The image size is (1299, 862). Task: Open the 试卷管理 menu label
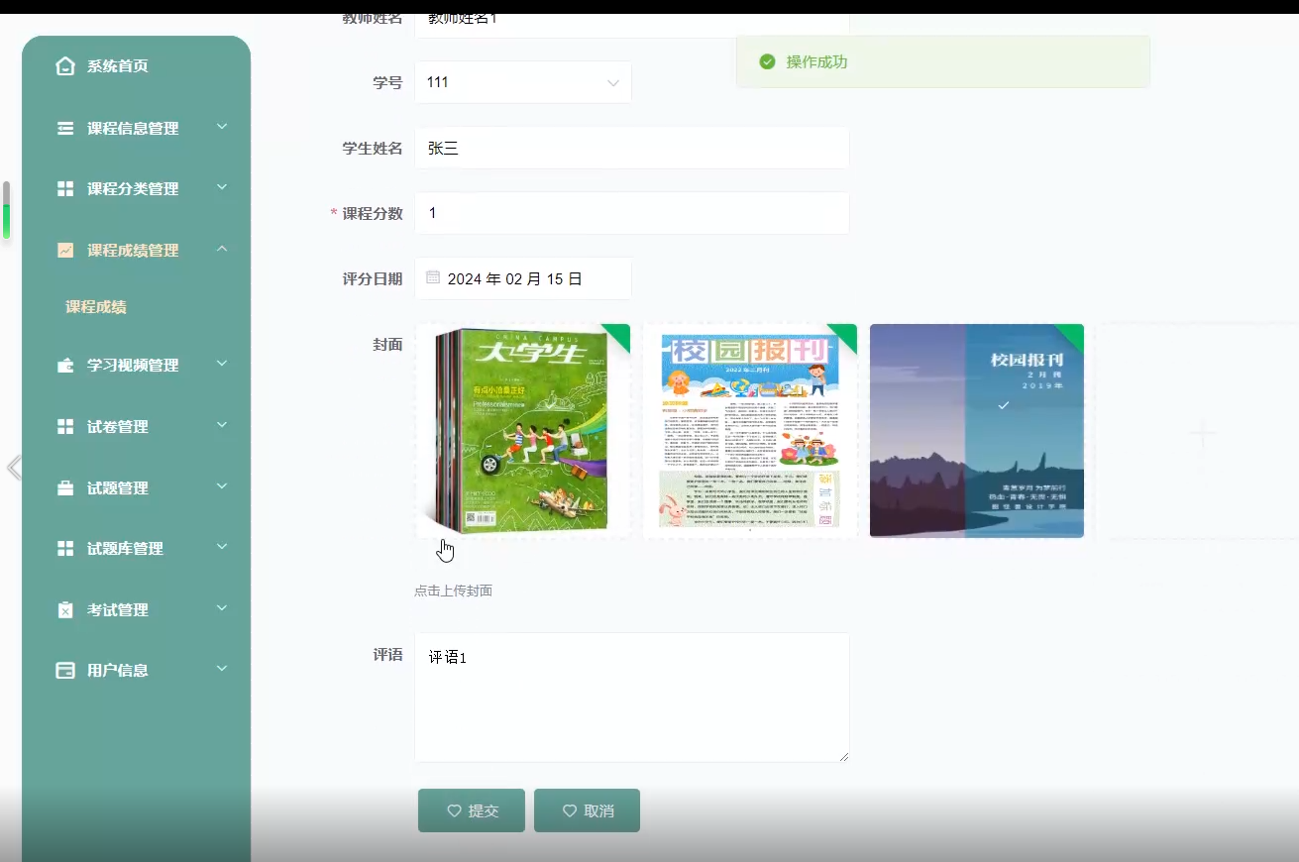coord(118,427)
